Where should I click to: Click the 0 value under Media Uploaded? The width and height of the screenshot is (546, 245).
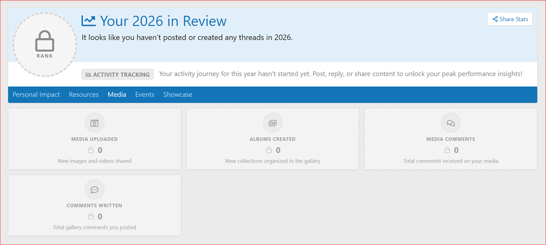100,150
